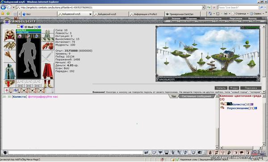Screen dimensions: 268x162
Task: Open El Red character info icon
Action: tap(39, 27)
